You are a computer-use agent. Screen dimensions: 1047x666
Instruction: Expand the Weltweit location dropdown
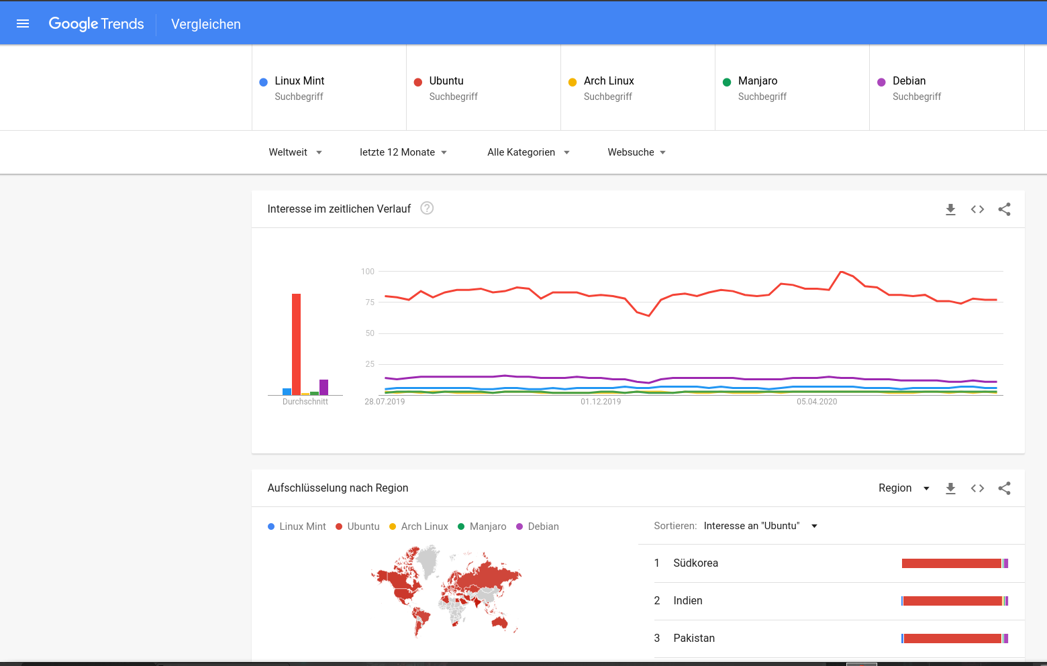click(295, 152)
